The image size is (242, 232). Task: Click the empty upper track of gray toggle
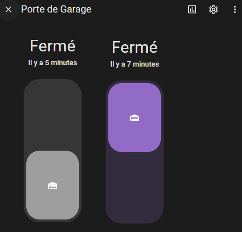(x=53, y=115)
